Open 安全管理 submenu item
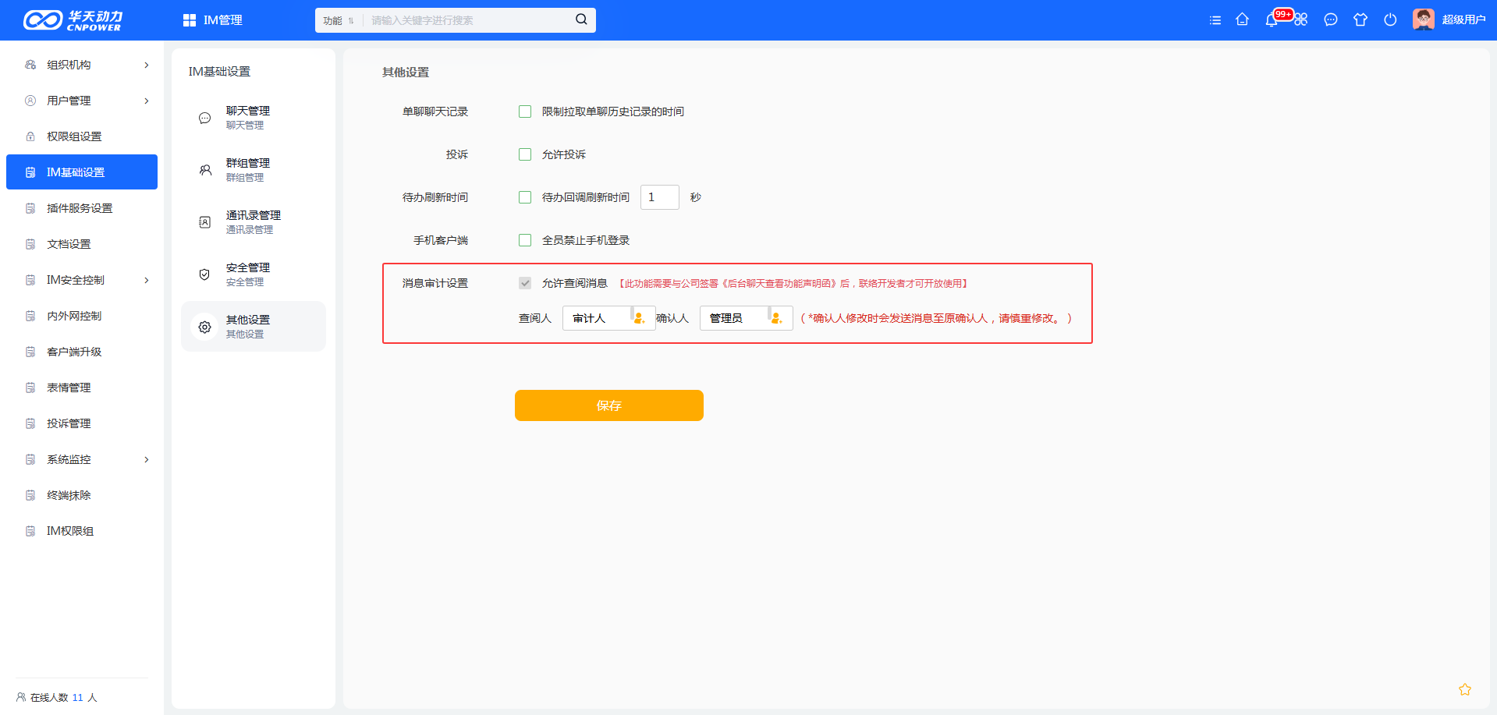Screen dimensions: 1497x715 pos(254,274)
